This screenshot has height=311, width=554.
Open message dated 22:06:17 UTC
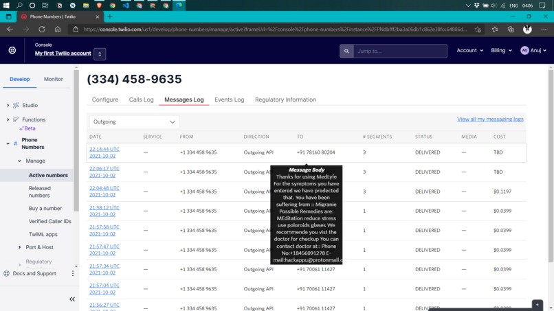pyautogui.click(x=104, y=172)
